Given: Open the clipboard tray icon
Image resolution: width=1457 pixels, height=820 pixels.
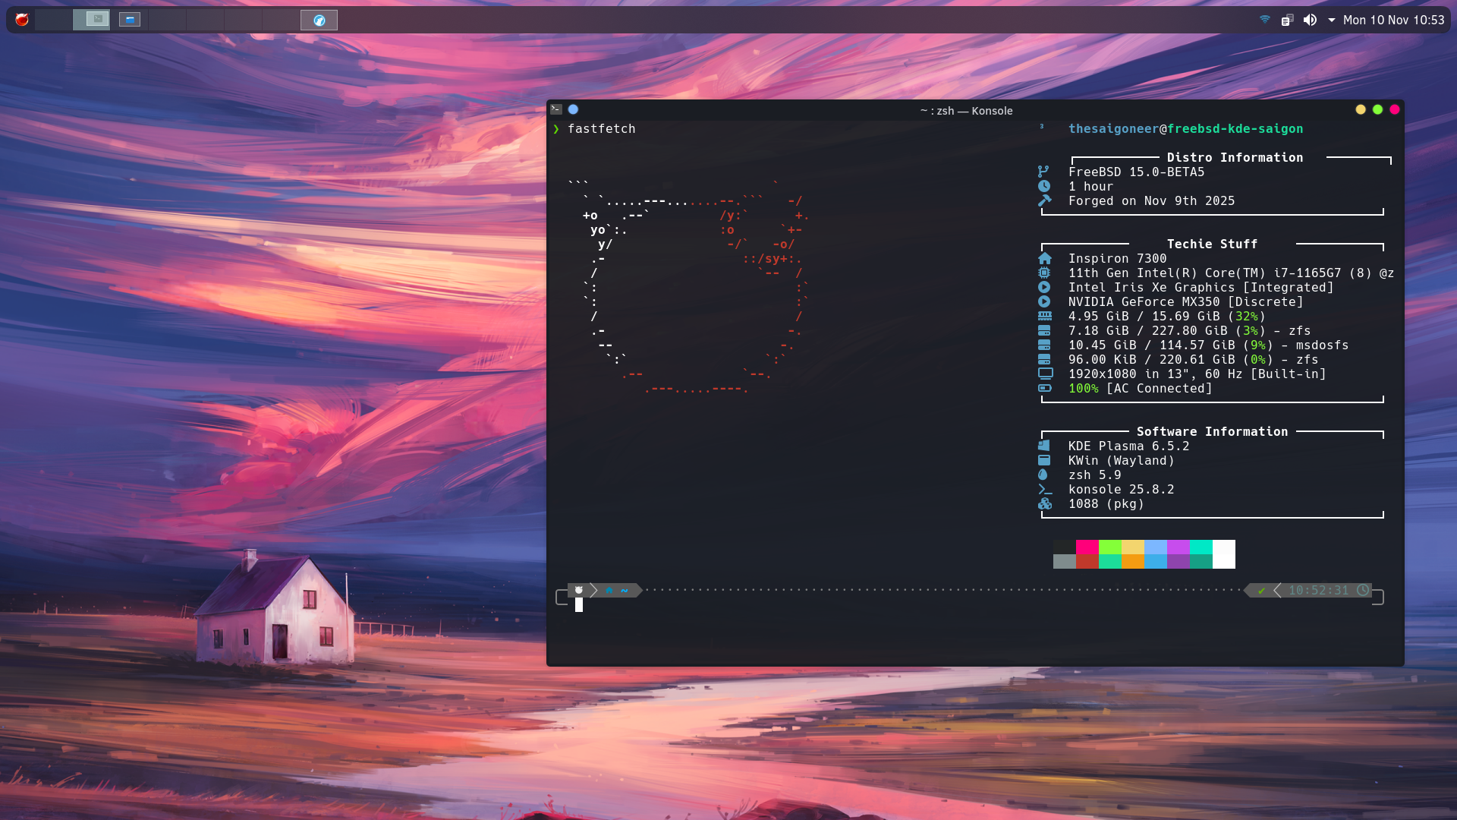Looking at the screenshot, I should [x=1287, y=20].
